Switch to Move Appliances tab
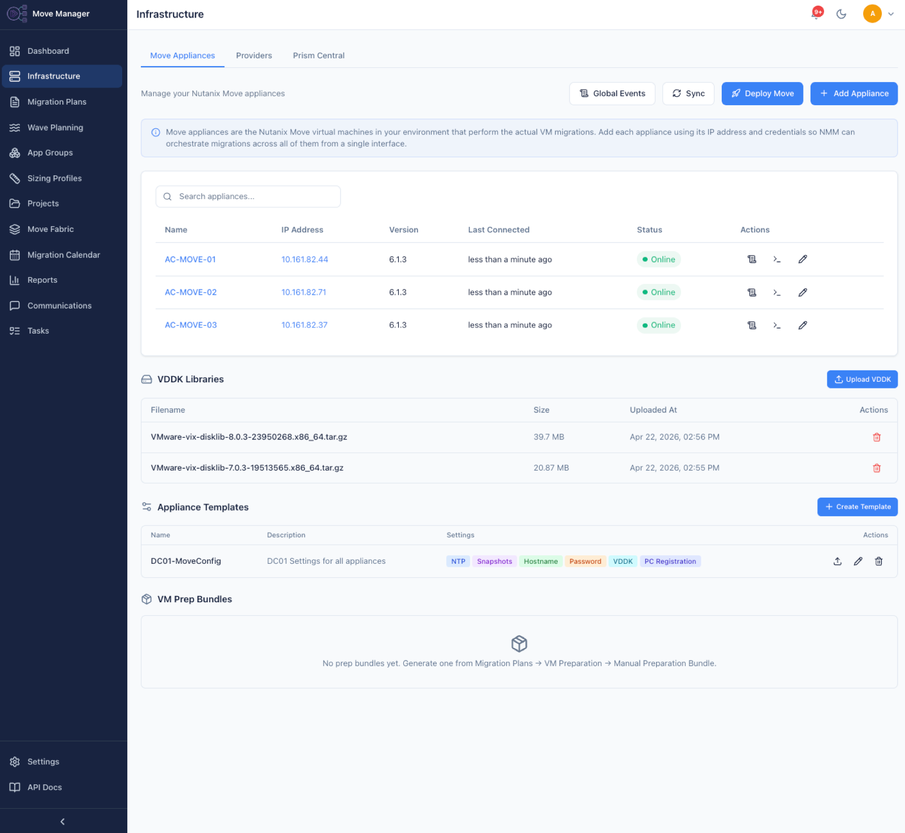The image size is (905, 833). 183,55
